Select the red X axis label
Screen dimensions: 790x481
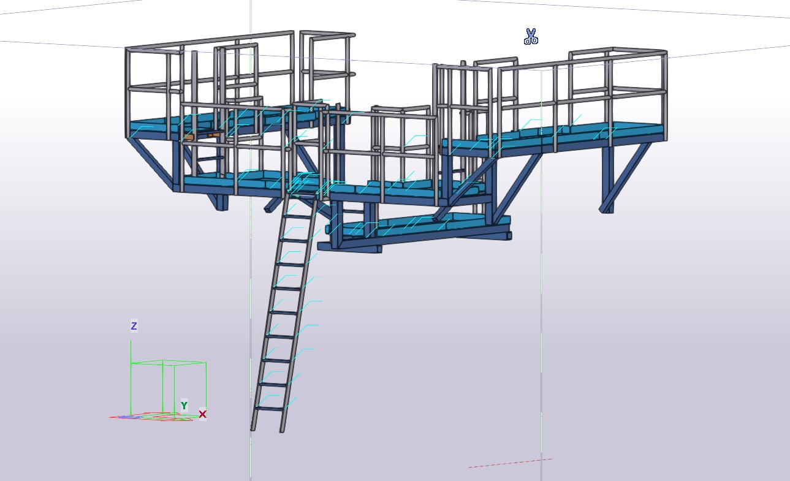point(202,414)
